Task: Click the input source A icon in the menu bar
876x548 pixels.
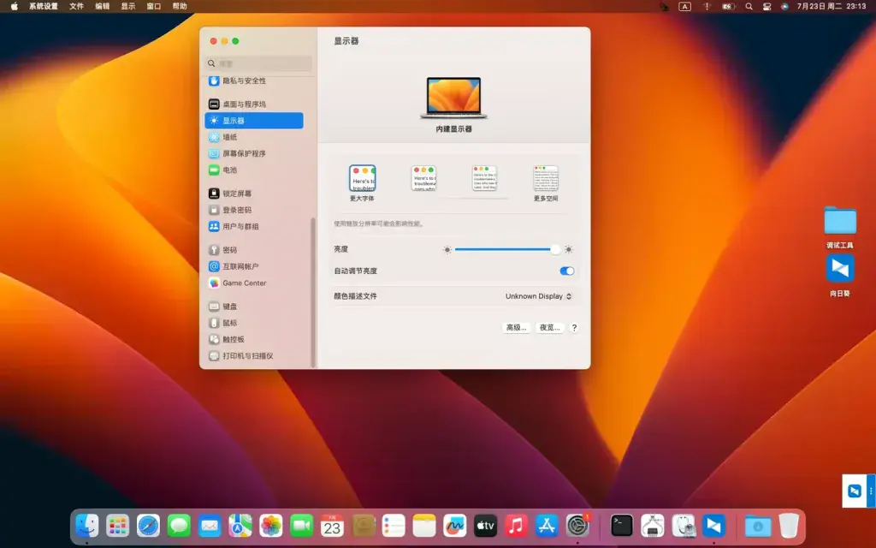Action: (x=684, y=6)
